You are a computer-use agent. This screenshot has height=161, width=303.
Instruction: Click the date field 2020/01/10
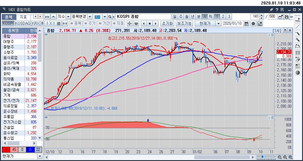[x=233, y=24]
